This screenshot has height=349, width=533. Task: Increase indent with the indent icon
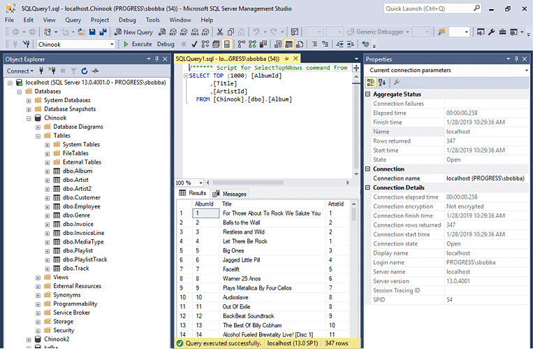351,44
